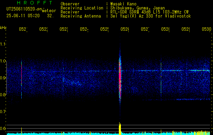Click the 1.1 frequency axis label

point(3,44)
